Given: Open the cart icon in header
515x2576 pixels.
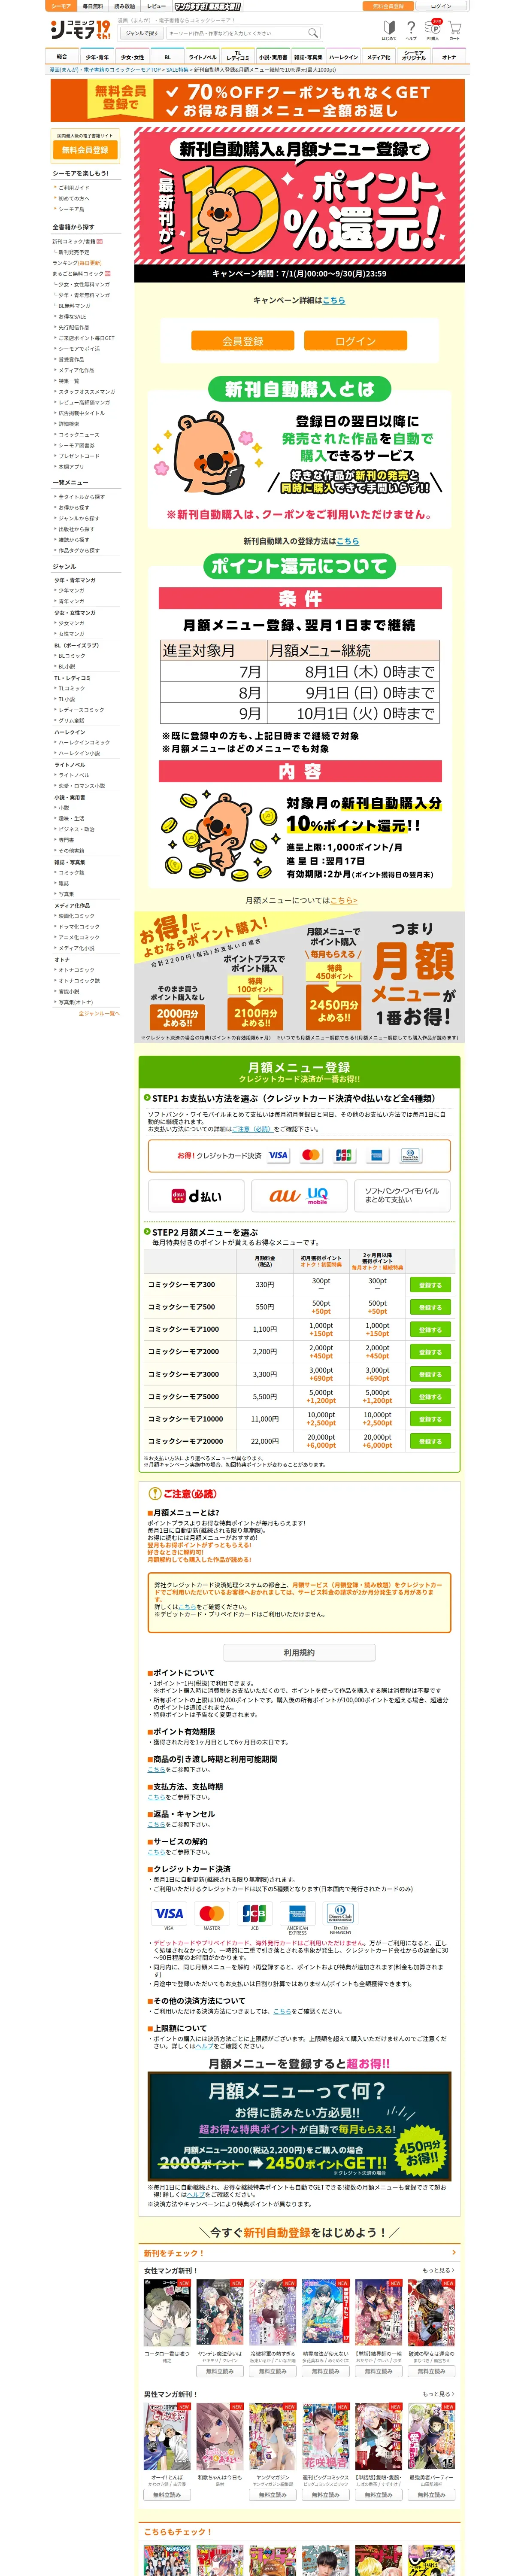Looking at the screenshot, I should pos(454,30).
